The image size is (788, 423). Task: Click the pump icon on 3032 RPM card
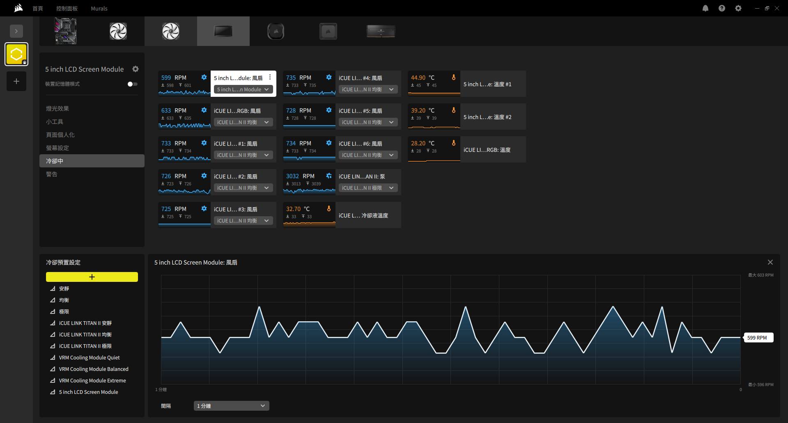329,176
